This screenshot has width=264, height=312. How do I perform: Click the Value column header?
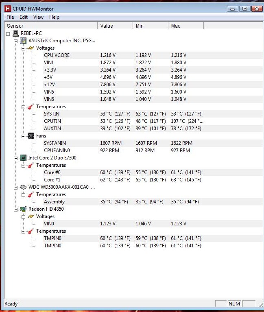click(x=115, y=26)
